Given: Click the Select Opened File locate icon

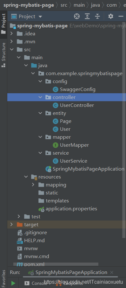Looking at the screenshot, I should point(77,17).
